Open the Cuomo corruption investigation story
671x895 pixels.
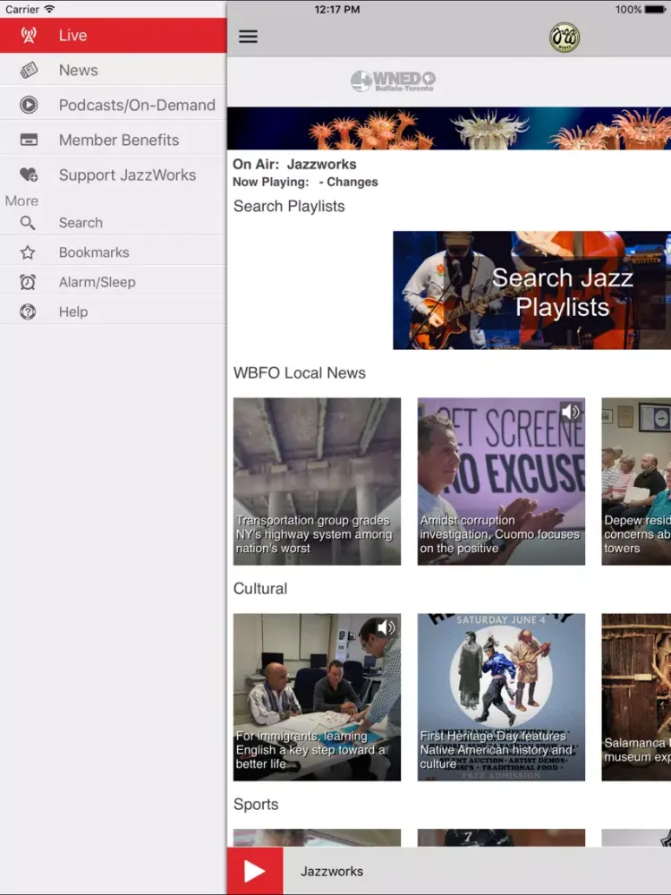[501, 482]
